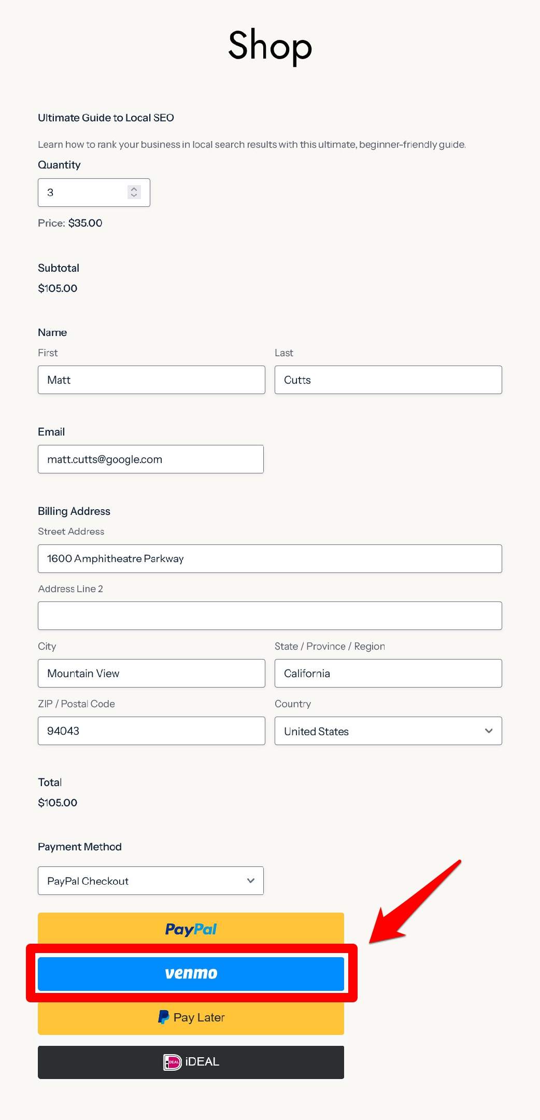Open the Payment Method dropdown
Viewport: 540px width, 1120px height.
(x=151, y=880)
